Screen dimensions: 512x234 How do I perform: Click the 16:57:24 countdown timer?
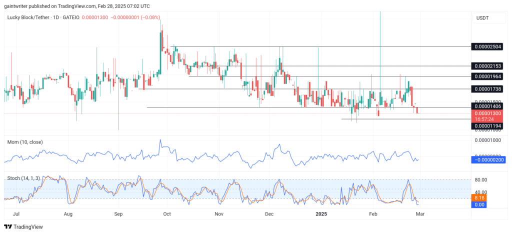pyautogui.click(x=484, y=119)
